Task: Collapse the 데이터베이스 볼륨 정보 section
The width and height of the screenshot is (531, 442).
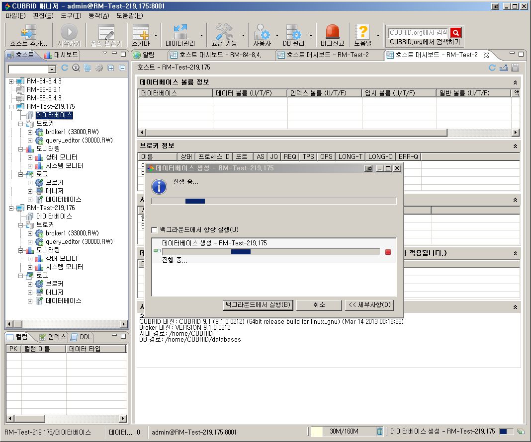Action: [x=516, y=82]
